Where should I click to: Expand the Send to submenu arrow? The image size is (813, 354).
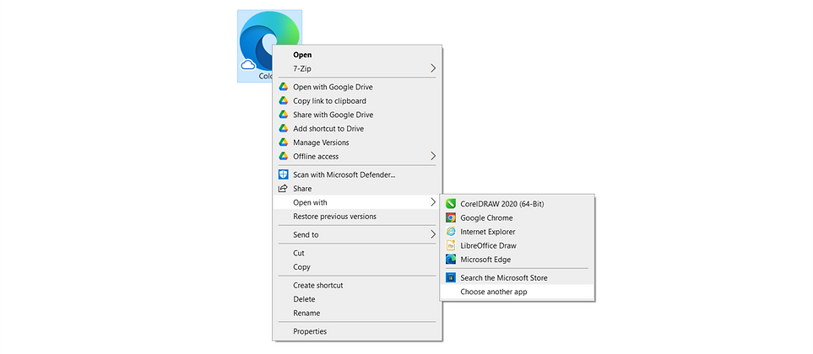tap(433, 234)
